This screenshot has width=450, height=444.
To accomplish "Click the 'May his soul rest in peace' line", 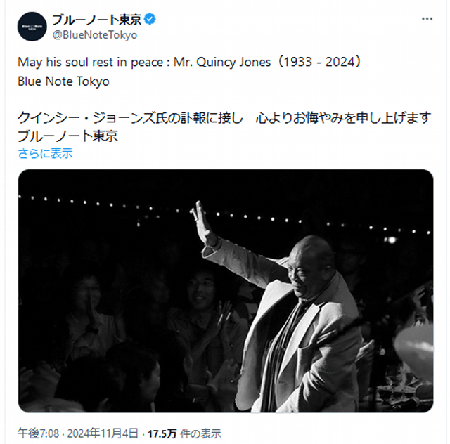I will [91, 63].
